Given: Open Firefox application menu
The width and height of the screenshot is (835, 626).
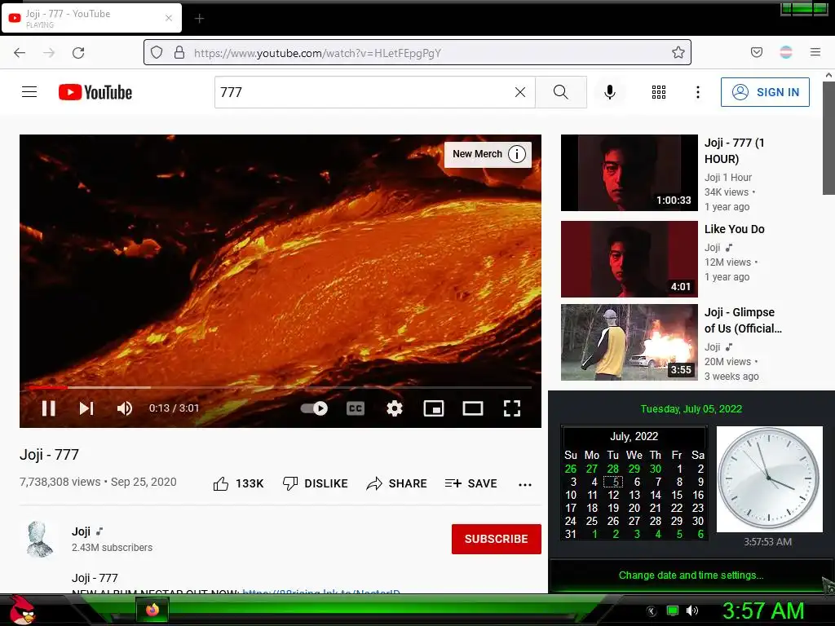Looking at the screenshot, I should pos(815,52).
